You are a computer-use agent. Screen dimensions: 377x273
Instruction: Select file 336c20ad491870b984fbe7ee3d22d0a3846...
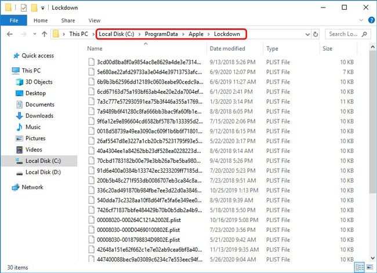pos(149,190)
